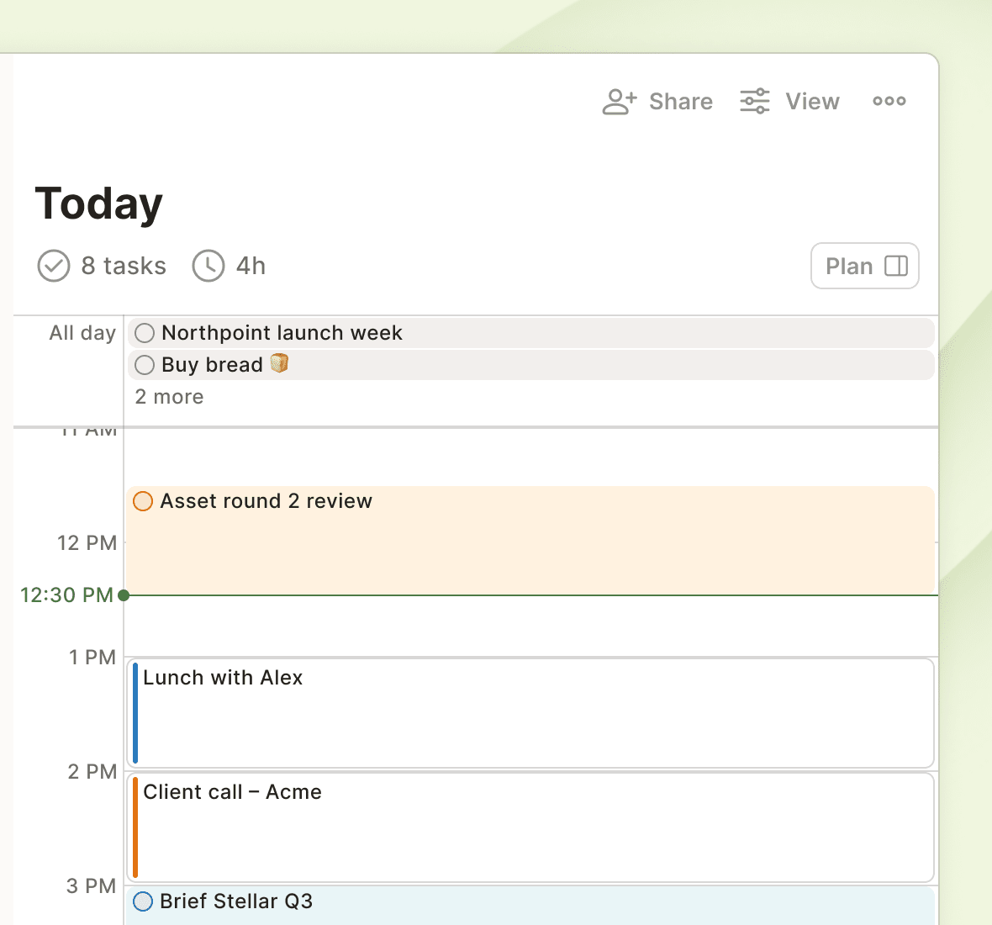Open the Lunch with Alex event
The width and height of the screenshot is (992, 925).
tap(530, 713)
